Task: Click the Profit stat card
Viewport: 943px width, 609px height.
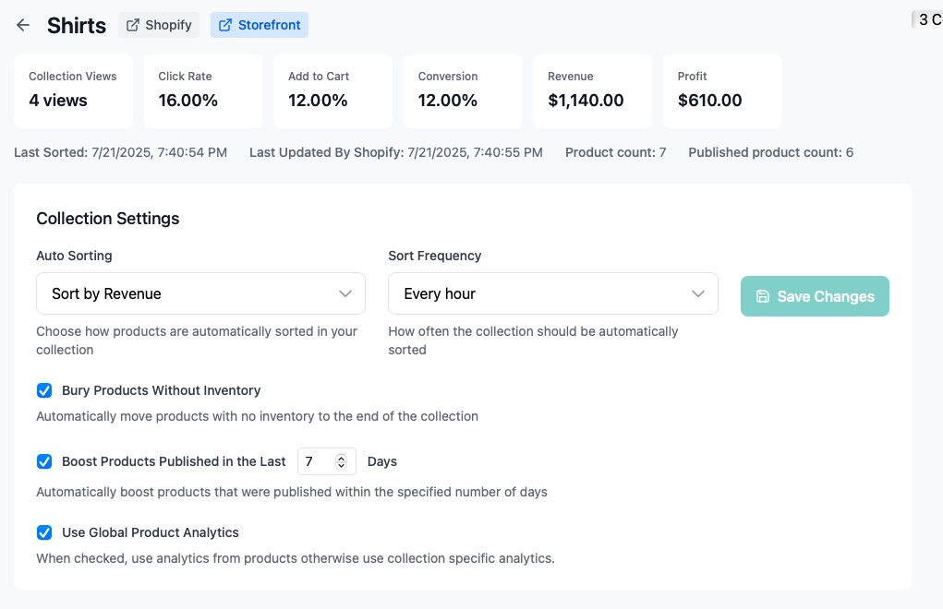Action: click(x=721, y=90)
